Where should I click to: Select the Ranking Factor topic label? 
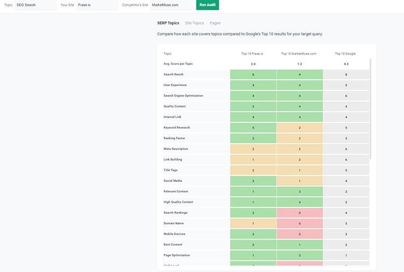click(174, 138)
